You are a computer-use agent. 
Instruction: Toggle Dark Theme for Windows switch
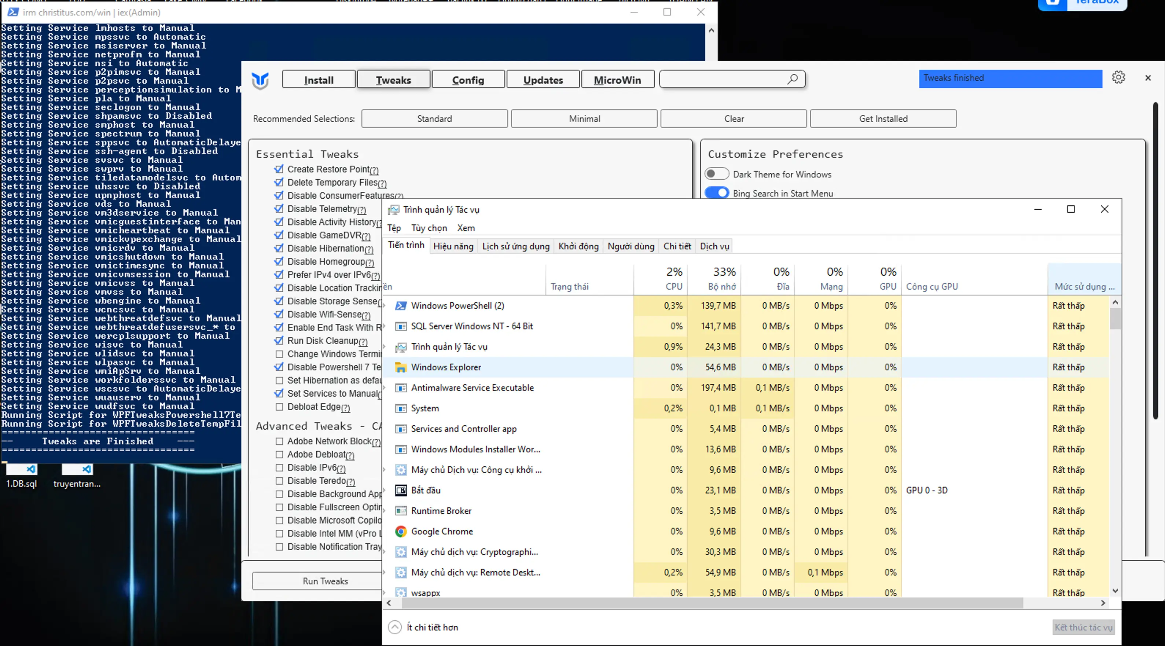pos(717,174)
